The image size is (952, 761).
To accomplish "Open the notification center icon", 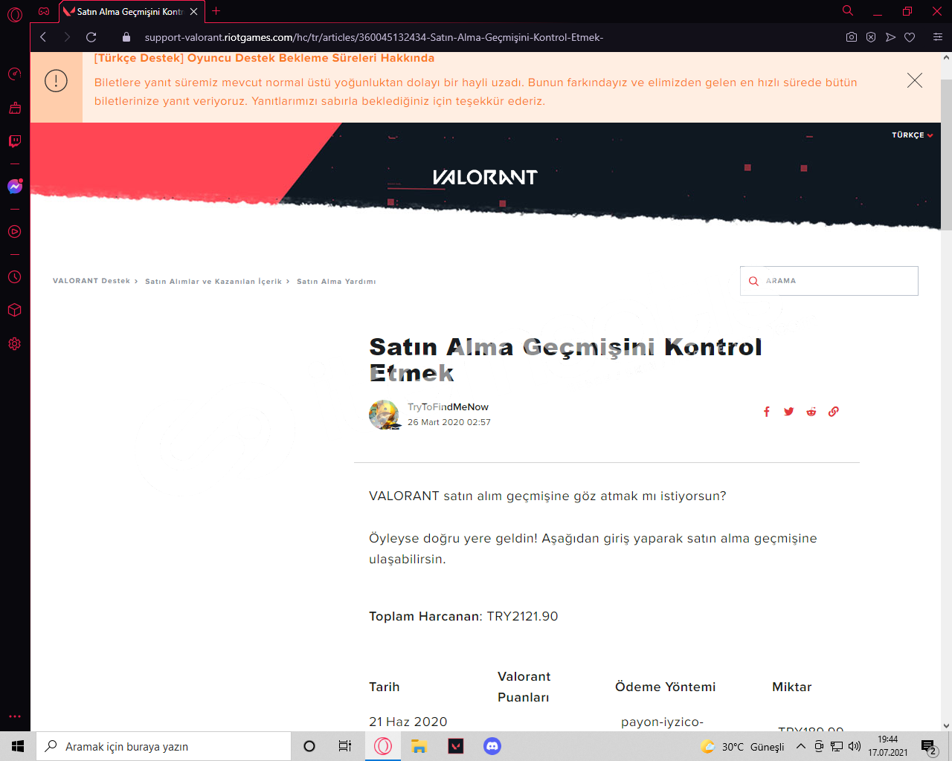I will pos(928,747).
